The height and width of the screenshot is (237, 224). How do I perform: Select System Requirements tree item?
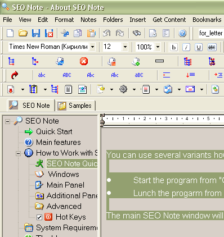coord(67,227)
